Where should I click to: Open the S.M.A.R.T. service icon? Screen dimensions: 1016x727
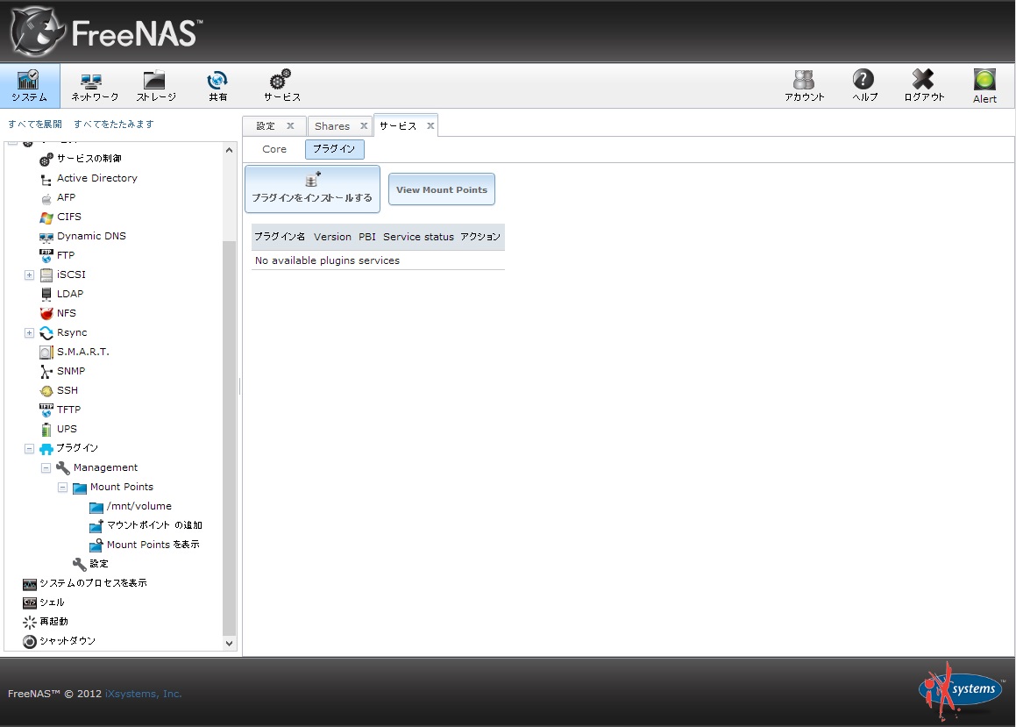[46, 353]
